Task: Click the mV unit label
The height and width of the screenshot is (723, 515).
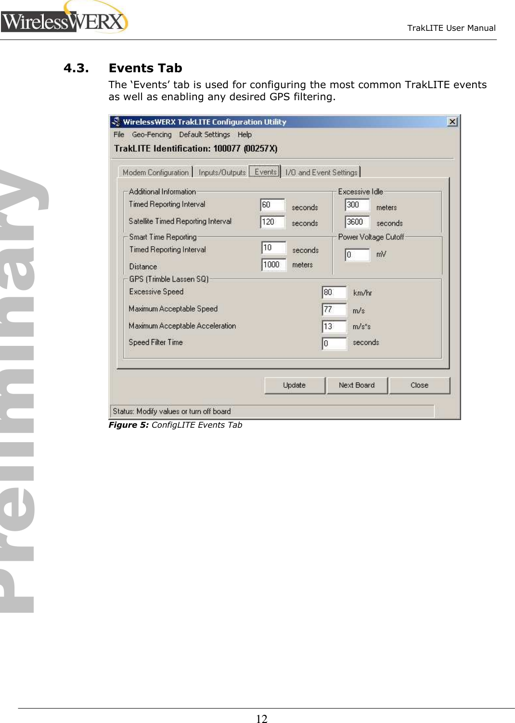Action: (381, 254)
